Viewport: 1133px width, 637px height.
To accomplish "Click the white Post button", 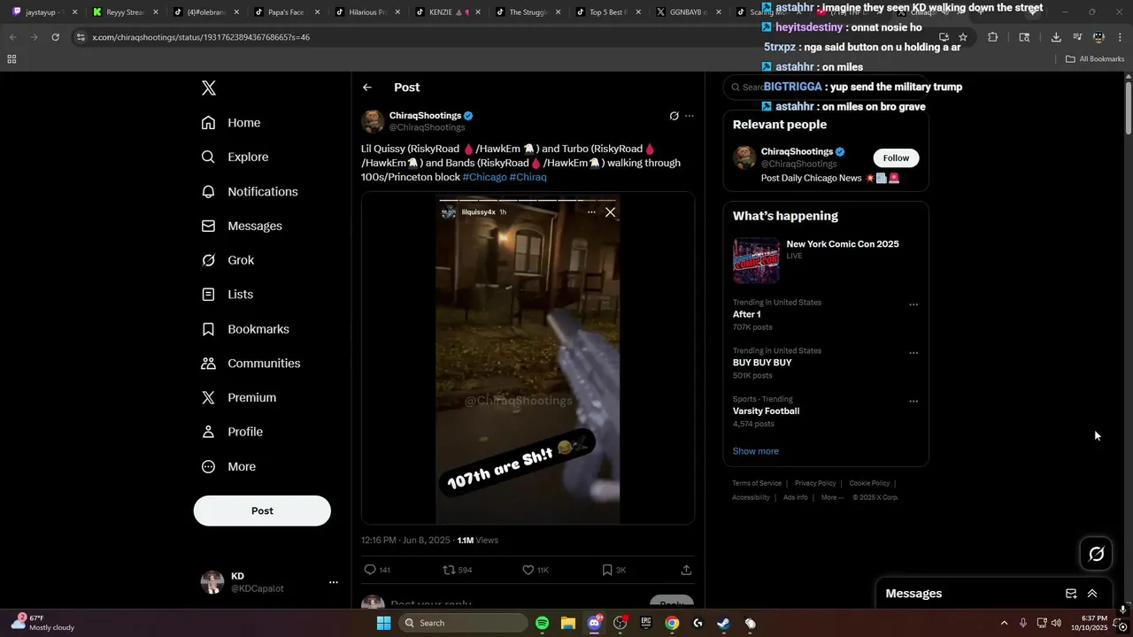I will (262, 510).
